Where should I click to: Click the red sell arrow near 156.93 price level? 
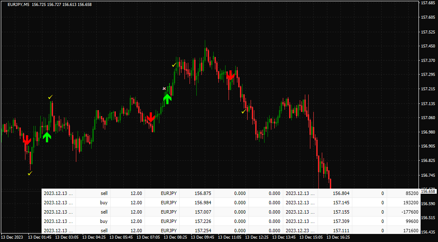click(x=27, y=140)
